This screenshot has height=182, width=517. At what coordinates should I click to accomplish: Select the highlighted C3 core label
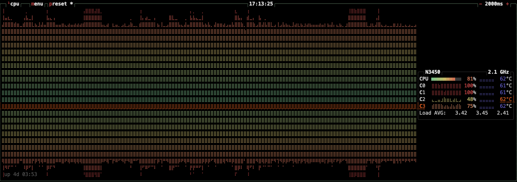(x=422, y=106)
